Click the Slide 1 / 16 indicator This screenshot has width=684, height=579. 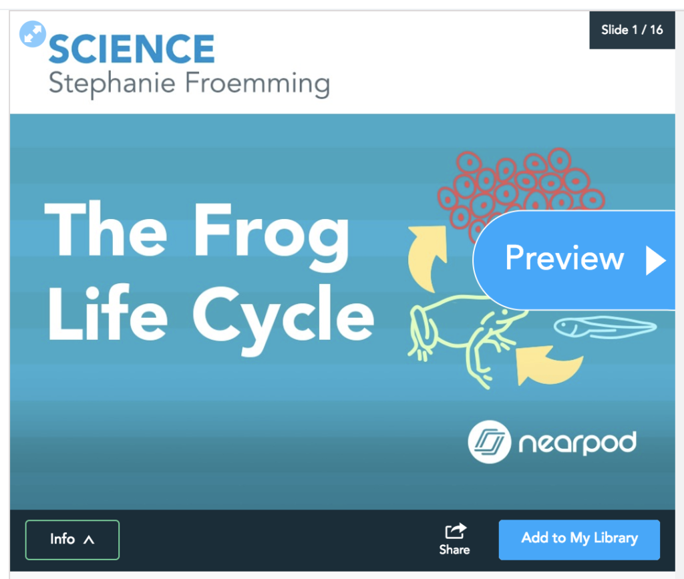[x=632, y=30]
